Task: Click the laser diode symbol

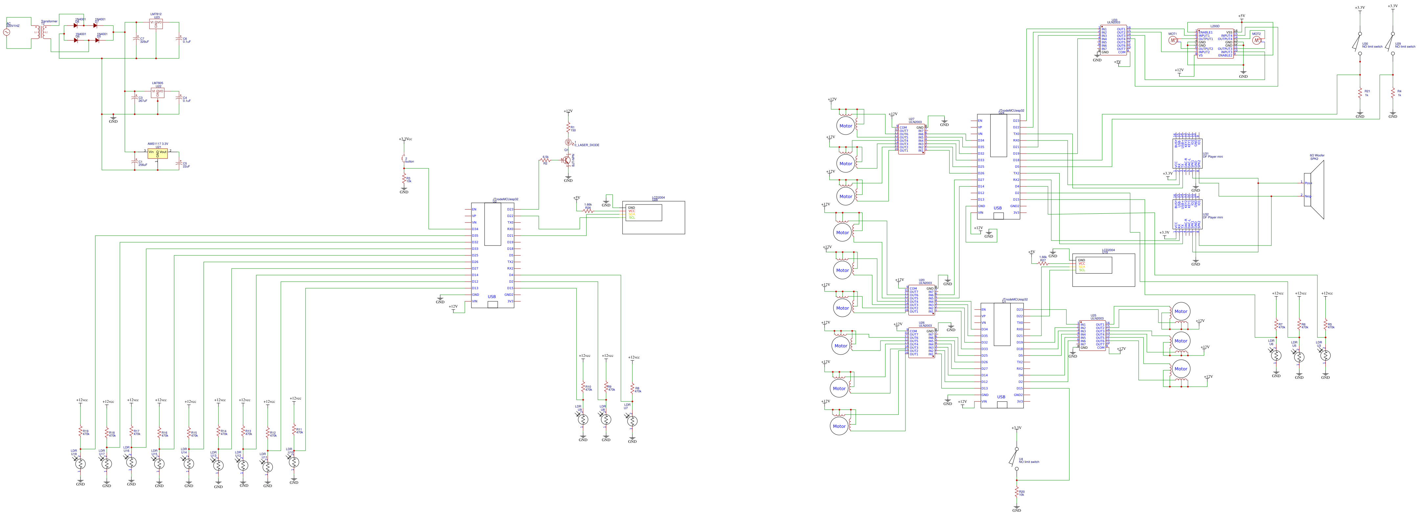Action: click(568, 142)
